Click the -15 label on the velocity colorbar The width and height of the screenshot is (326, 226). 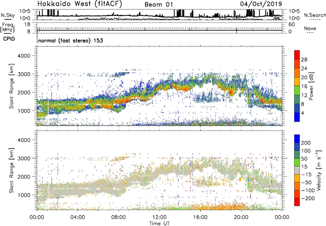(x=306, y=174)
